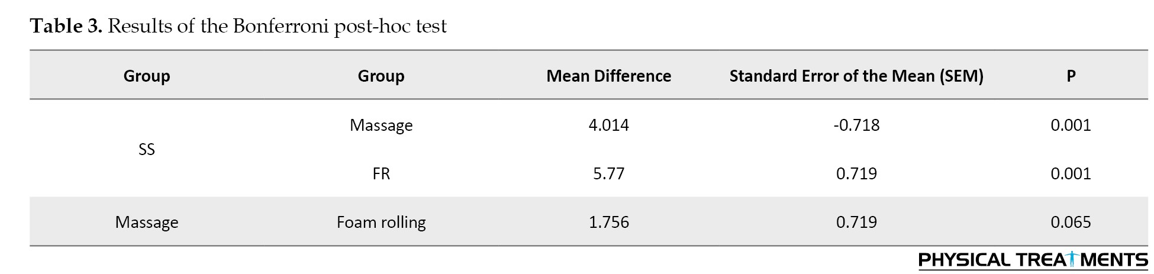Select the FR group cell

tap(381, 173)
